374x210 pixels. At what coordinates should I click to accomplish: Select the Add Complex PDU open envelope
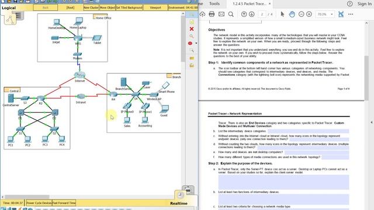click(192, 65)
